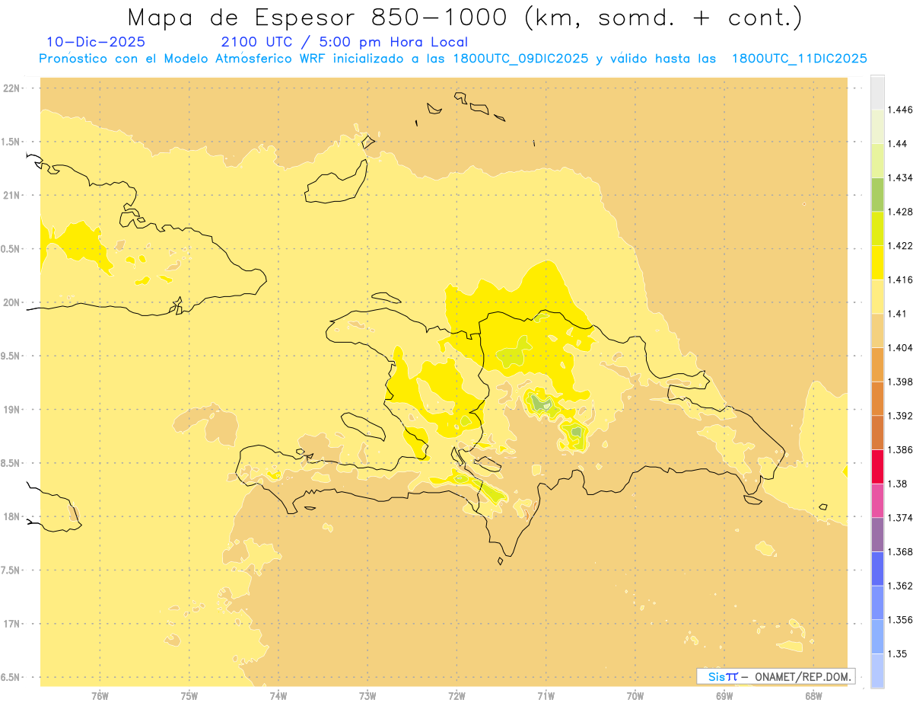
Task: Click the latitude label '22N'
Action: point(11,88)
